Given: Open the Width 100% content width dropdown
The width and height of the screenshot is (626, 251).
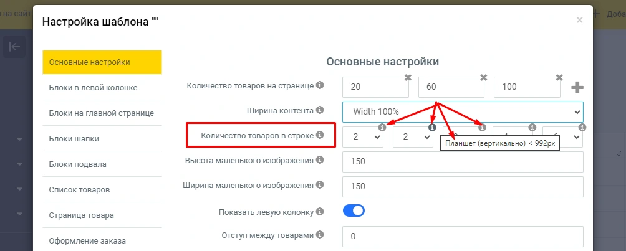Looking at the screenshot, I should point(463,111).
